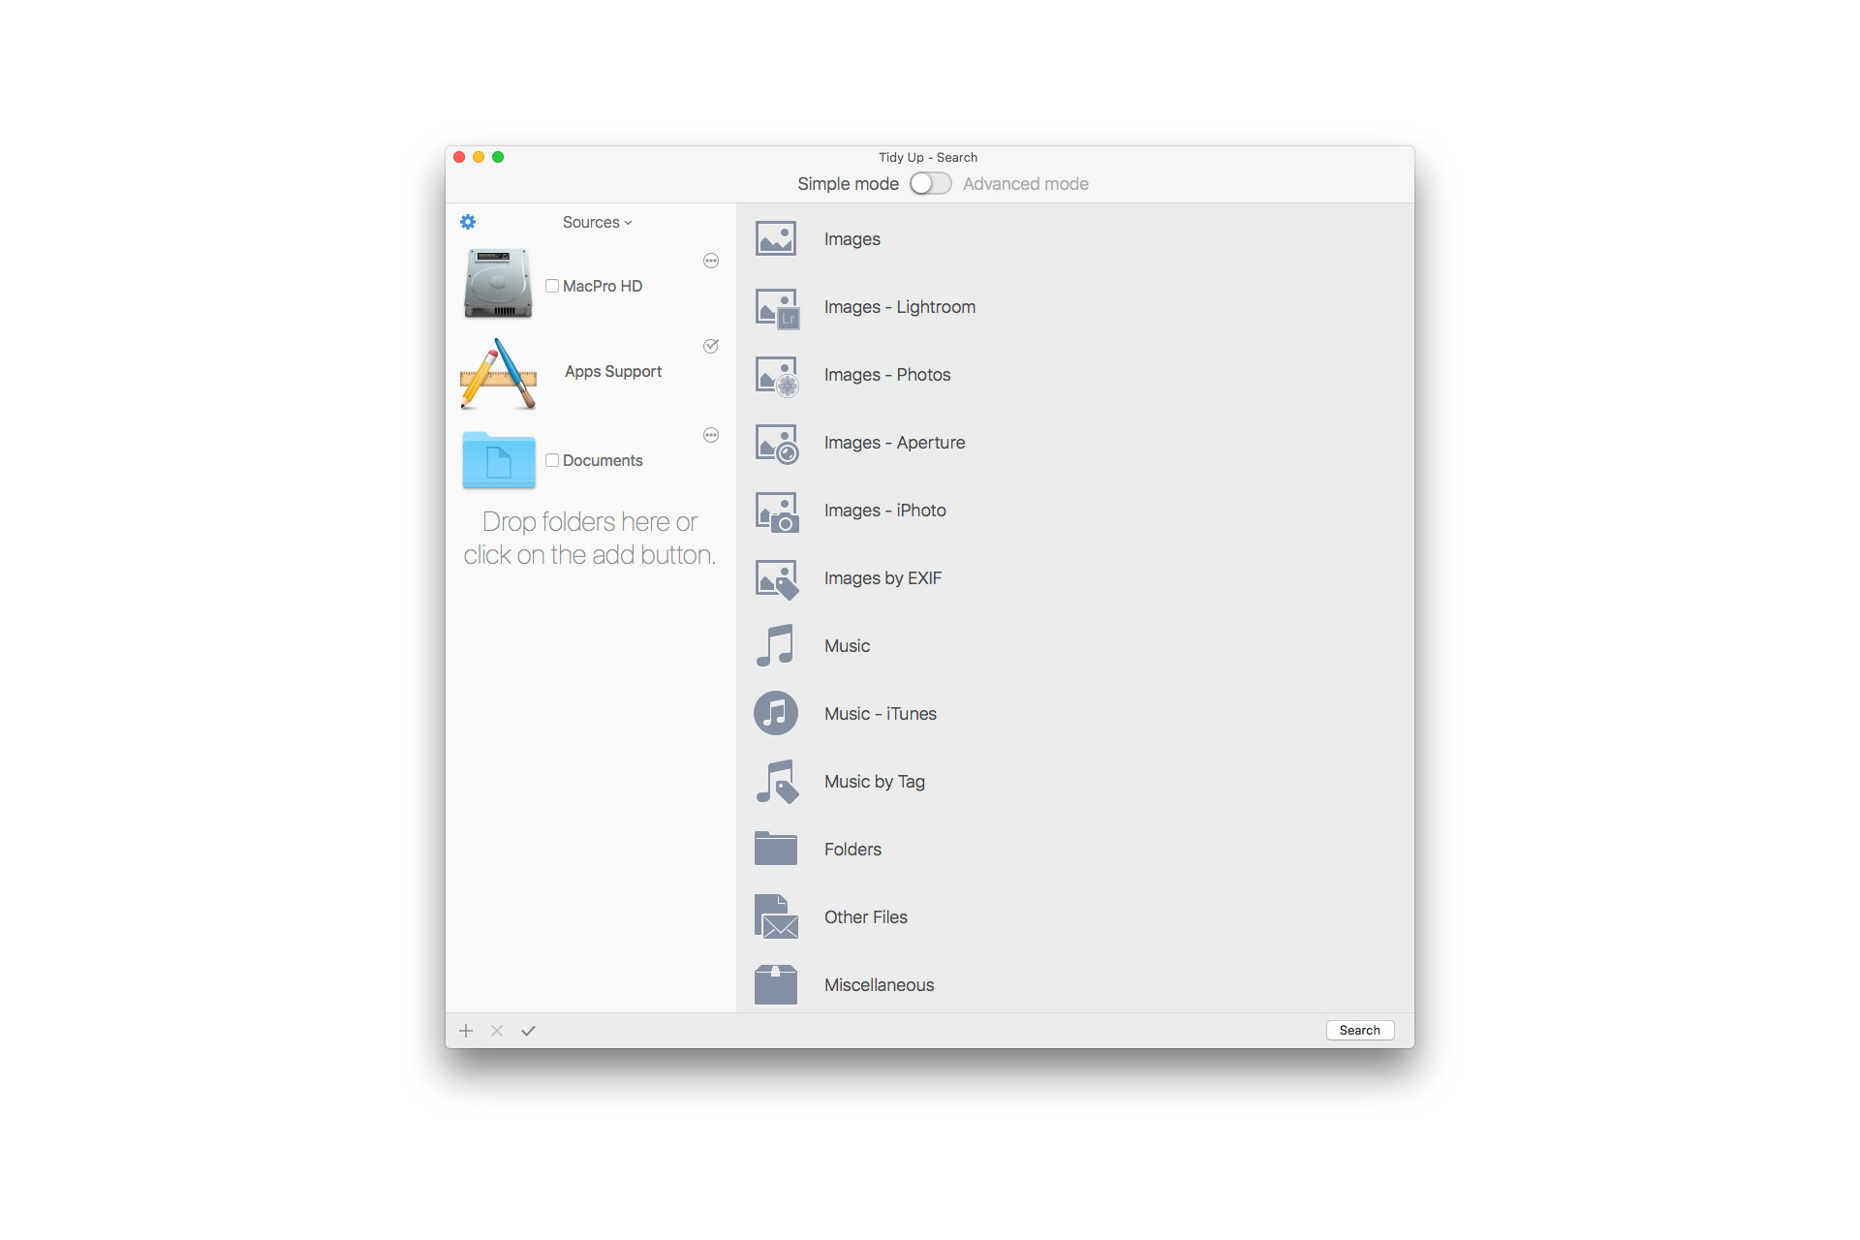Viewport: 1860px width, 1240px height.
Task: Choose Music by Tag label
Action: [x=874, y=782]
